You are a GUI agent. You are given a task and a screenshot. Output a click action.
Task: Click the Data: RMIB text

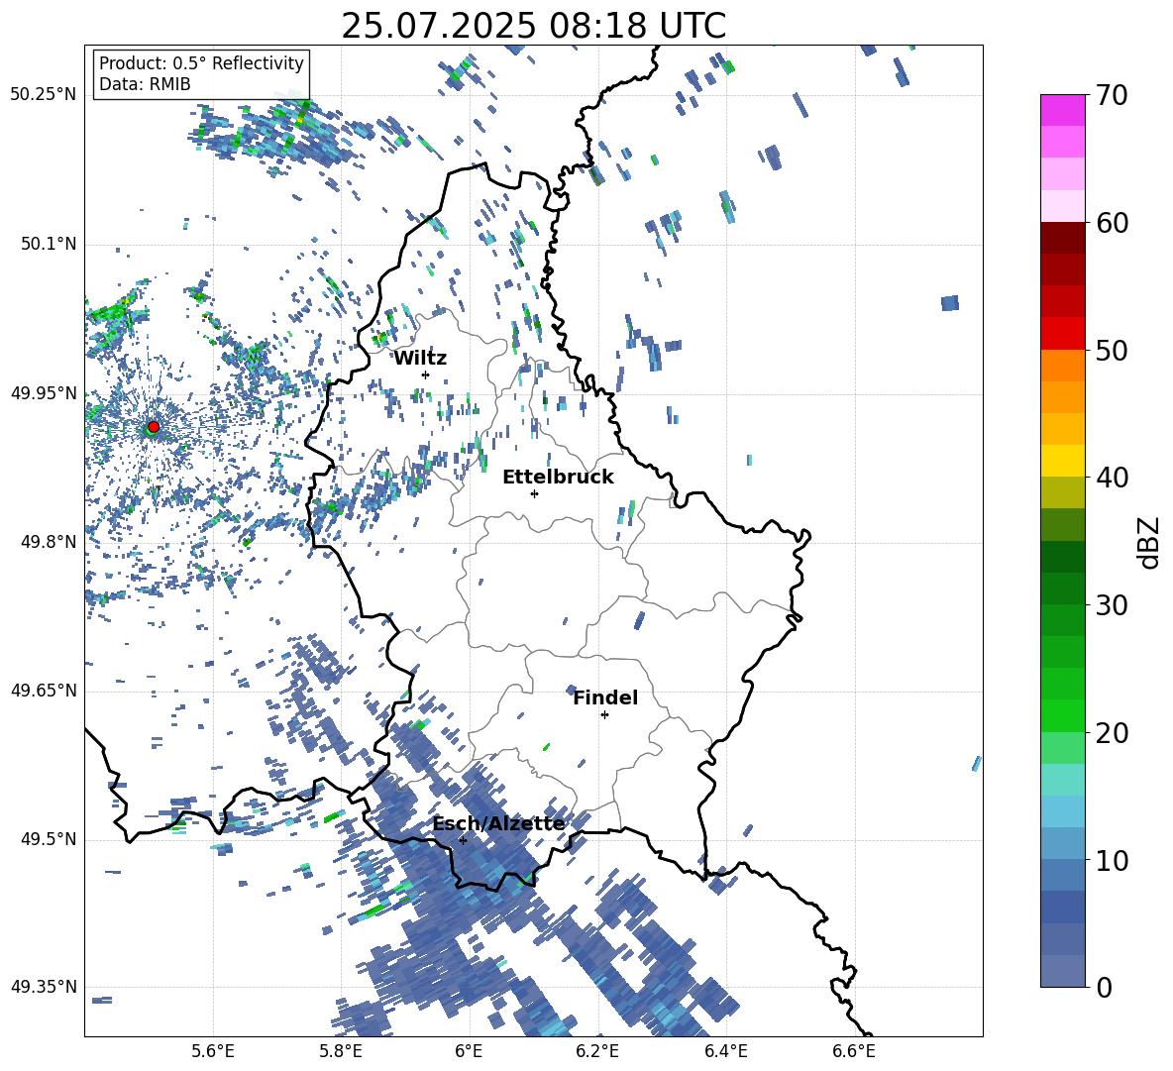[145, 84]
